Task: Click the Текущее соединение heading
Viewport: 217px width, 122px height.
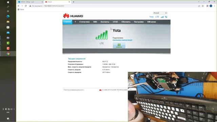Action: coord(77,59)
